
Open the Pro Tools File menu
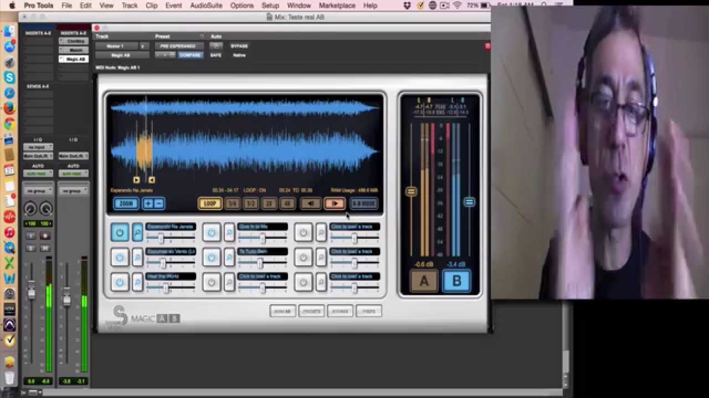coord(67,6)
